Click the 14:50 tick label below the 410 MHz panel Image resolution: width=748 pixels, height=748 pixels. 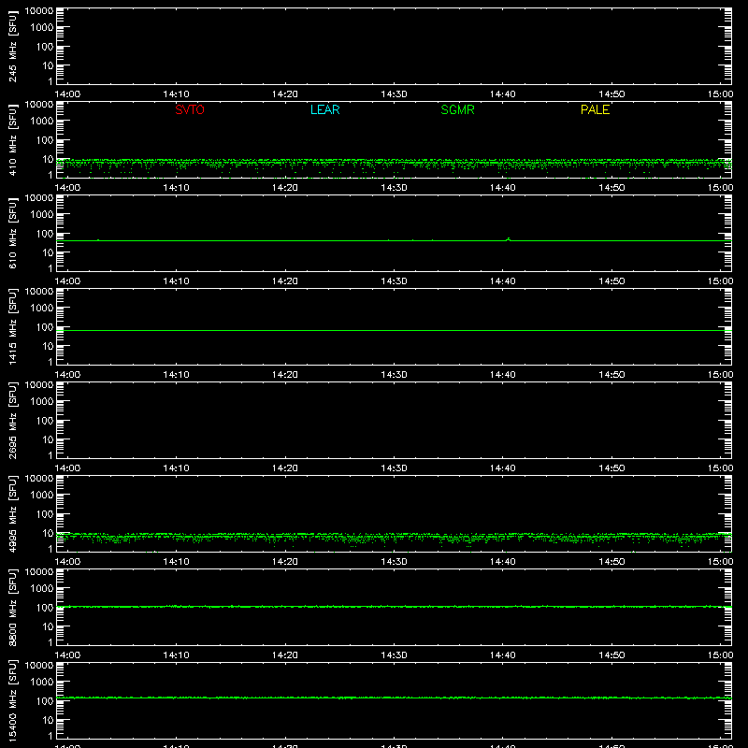point(611,188)
